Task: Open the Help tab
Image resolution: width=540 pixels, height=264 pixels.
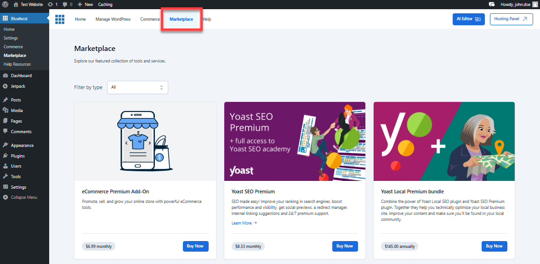Action: point(207,19)
